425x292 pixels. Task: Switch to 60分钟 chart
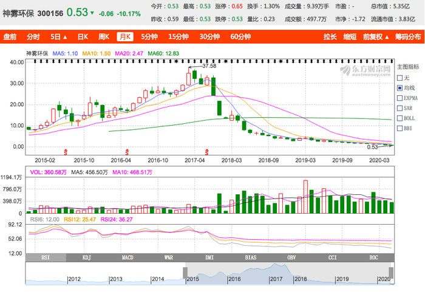coord(240,36)
